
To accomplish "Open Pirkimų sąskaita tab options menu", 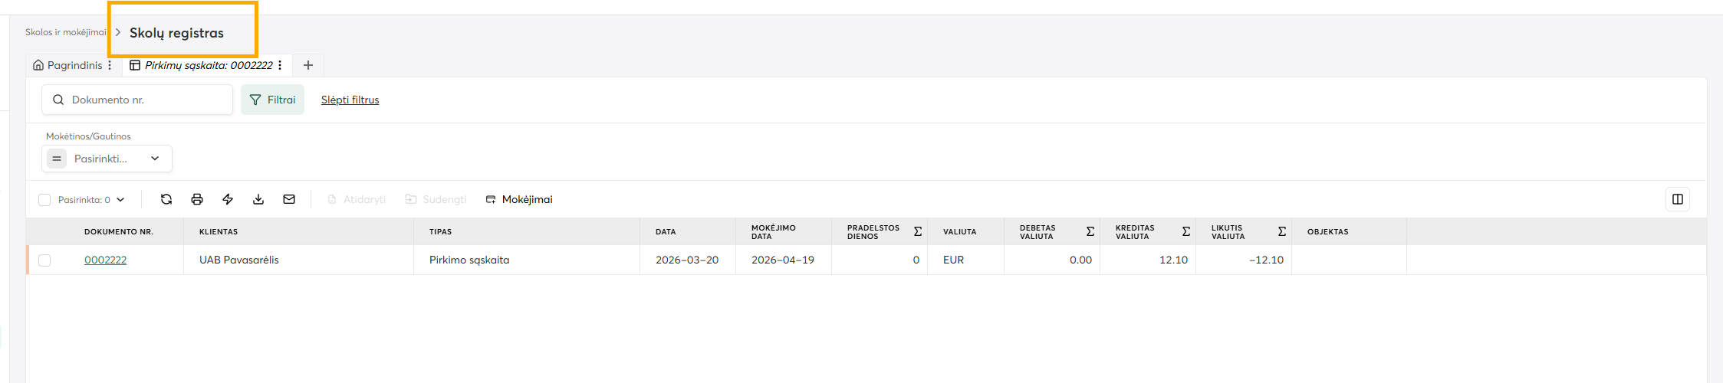I will click(x=280, y=65).
